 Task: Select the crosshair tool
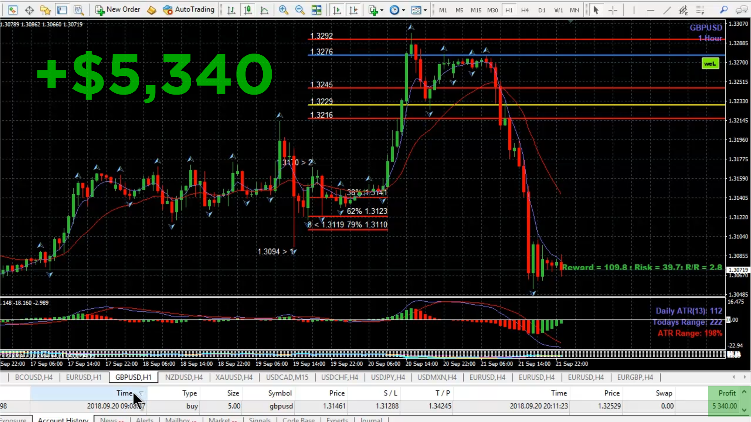[613, 10]
